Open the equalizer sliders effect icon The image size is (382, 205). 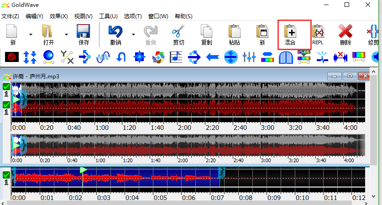[249, 57]
